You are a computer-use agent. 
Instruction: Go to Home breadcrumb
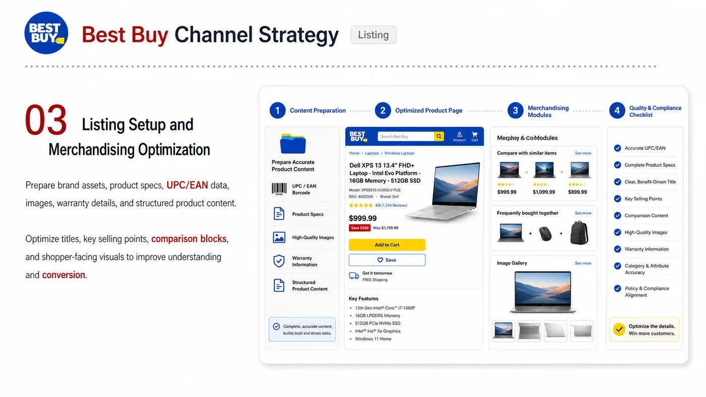click(x=355, y=153)
